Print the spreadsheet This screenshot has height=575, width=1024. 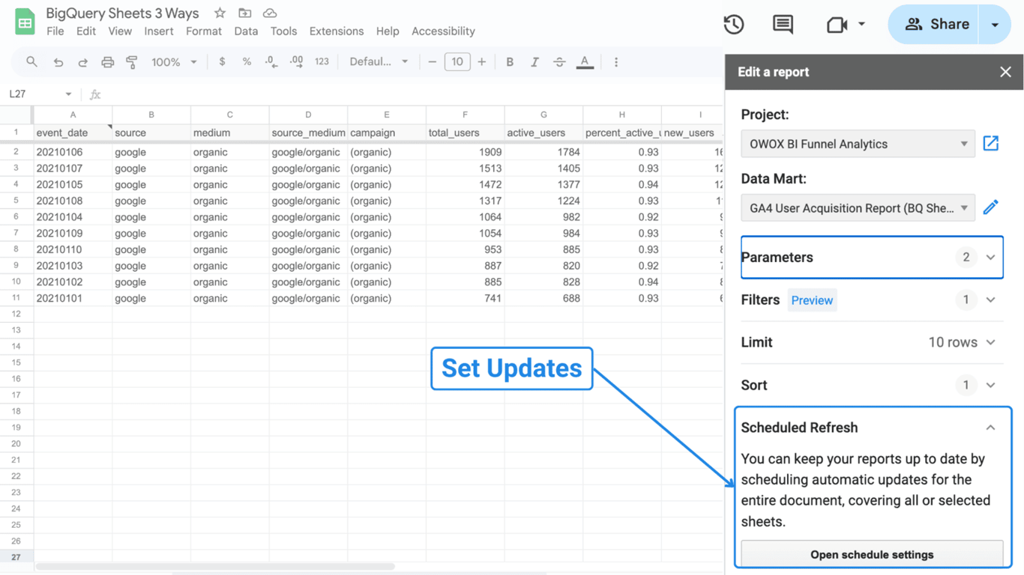coord(107,62)
